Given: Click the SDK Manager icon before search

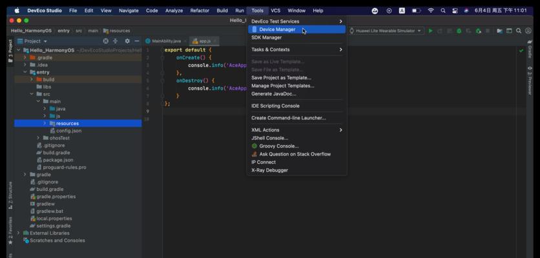Looking at the screenshot, I should tap(509, 31).
